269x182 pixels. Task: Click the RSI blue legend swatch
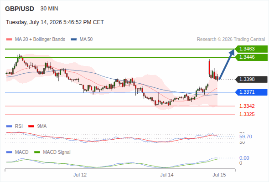[x=9, y=126]
